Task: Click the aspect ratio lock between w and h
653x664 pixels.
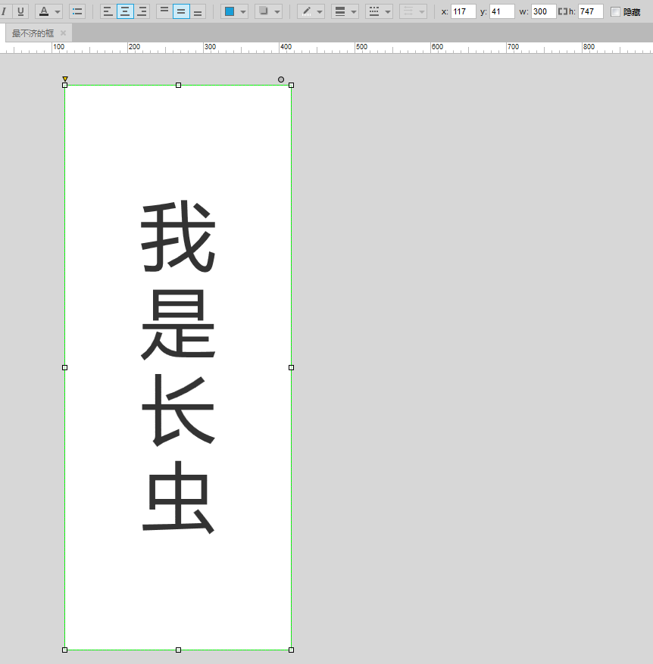Action: pos(561,11)
